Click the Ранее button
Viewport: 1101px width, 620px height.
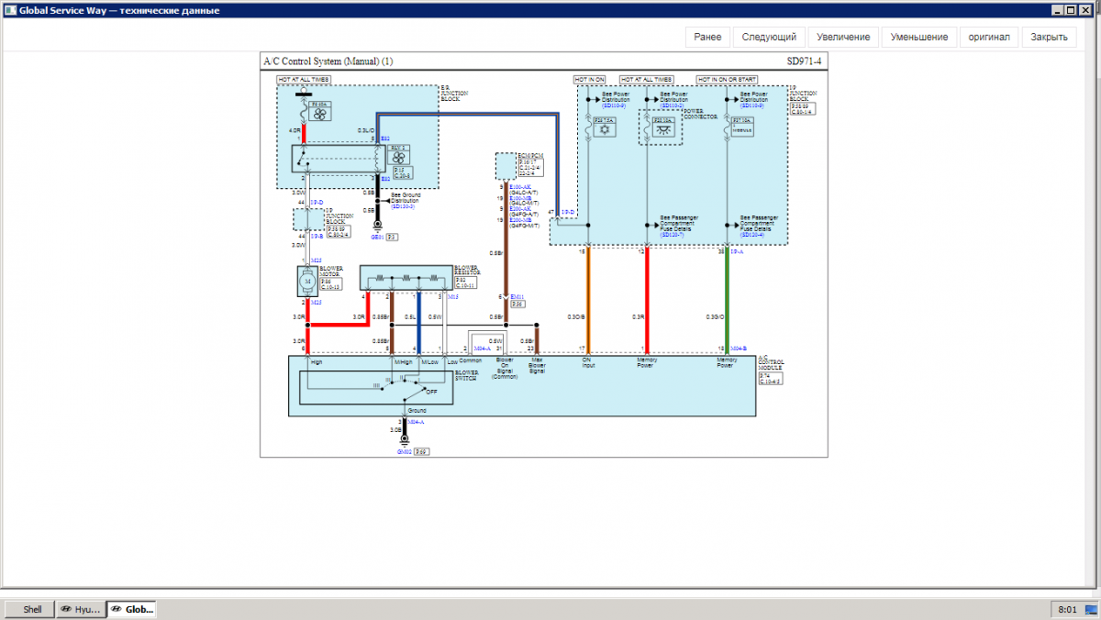[706, 37]
